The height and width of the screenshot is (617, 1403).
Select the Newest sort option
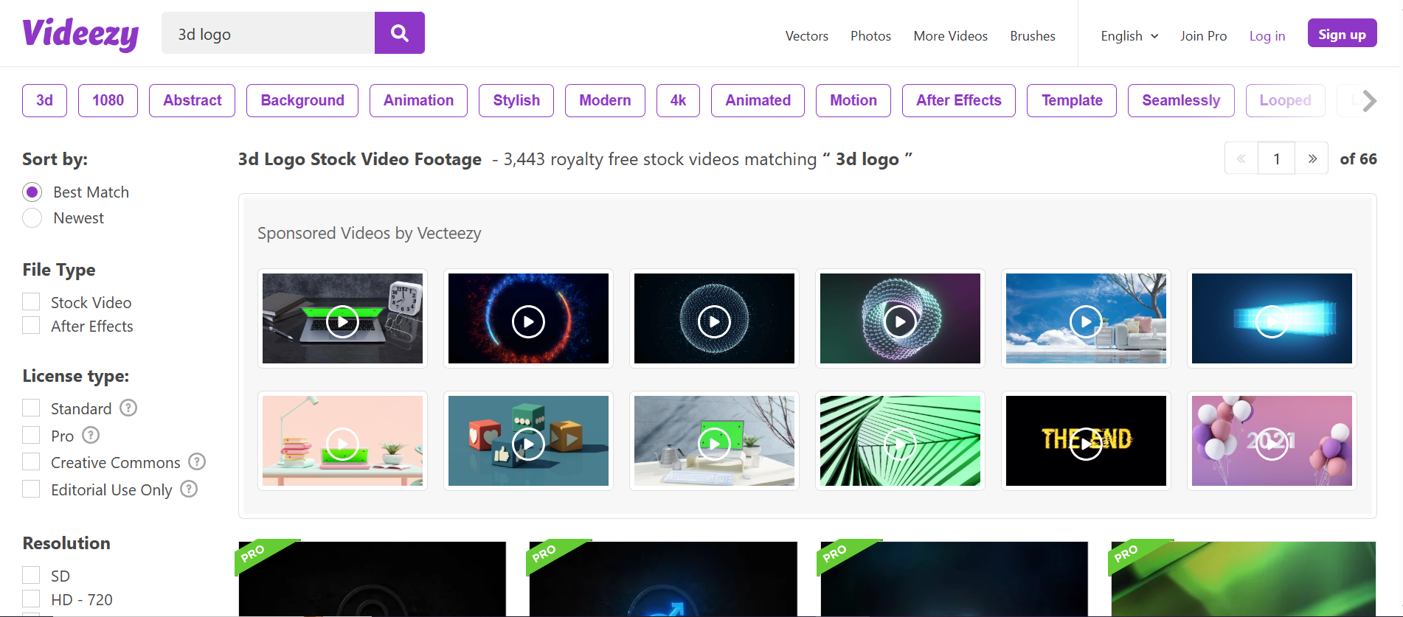point(32,218)
